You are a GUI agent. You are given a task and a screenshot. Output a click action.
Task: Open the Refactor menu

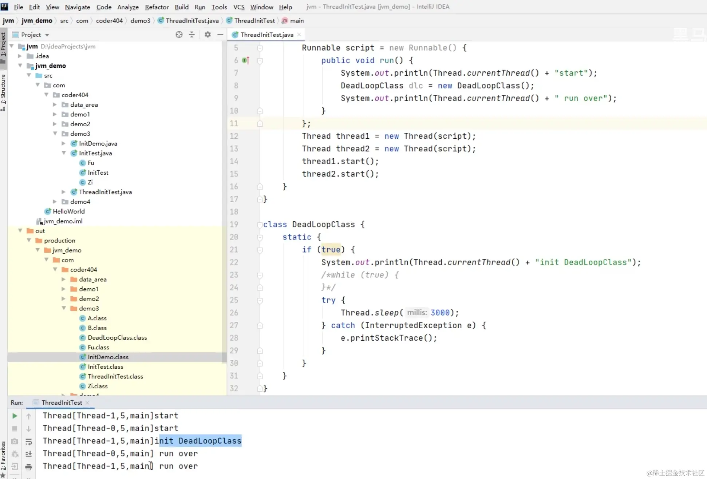point(157,7)
